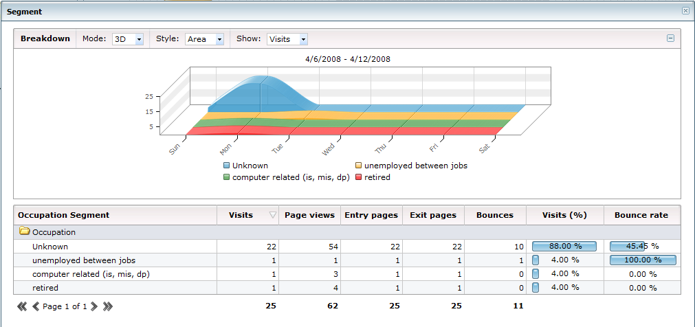
Task: Go to previous page arrow
Action: click(x=36, y=306)
